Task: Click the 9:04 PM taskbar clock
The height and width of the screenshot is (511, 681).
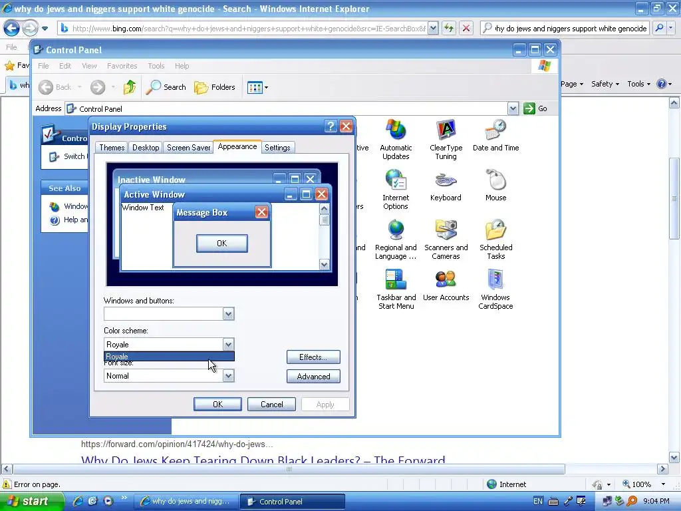Action: (x=656, y=501)
